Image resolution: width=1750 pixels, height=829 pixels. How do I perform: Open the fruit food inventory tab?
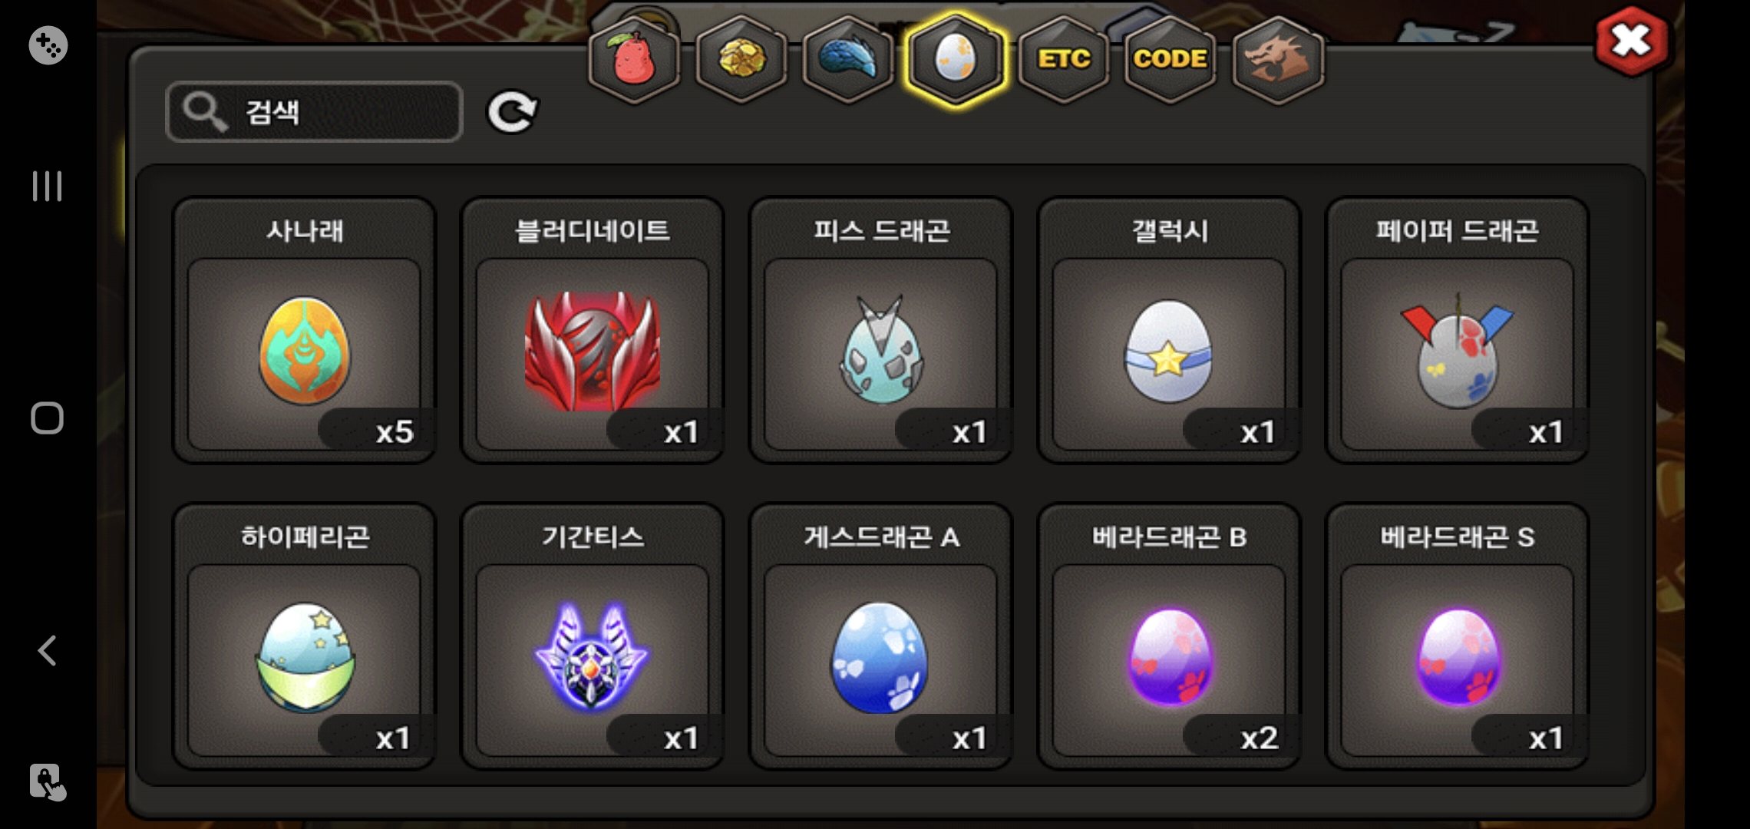pyautogui.click(x=633, y=60)
